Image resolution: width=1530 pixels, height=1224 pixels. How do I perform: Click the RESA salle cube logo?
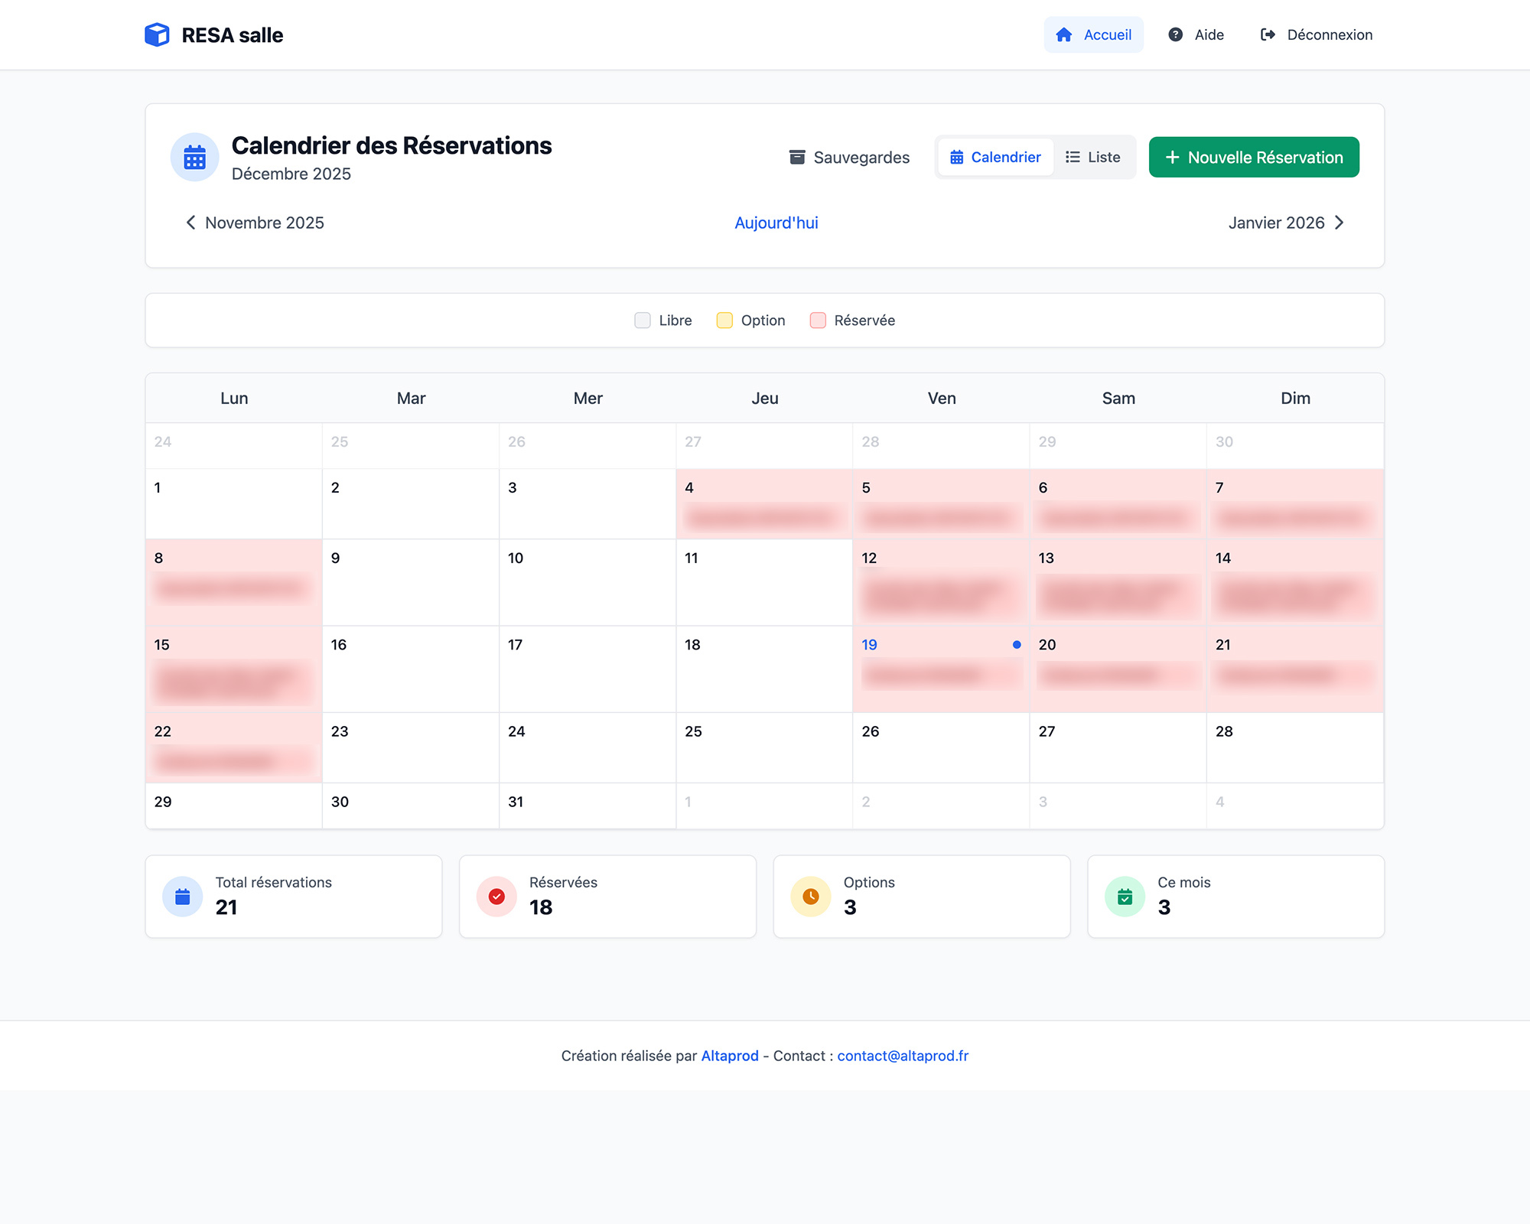[x=157, y=34]
